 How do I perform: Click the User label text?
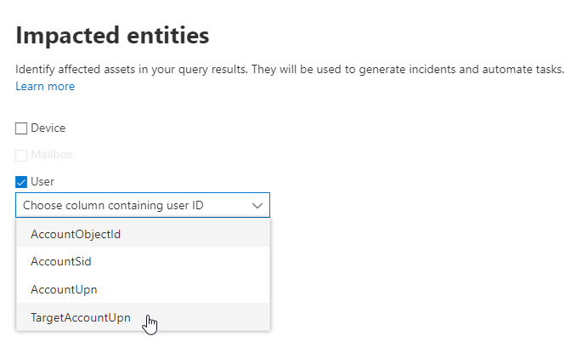tap(42, 181)
